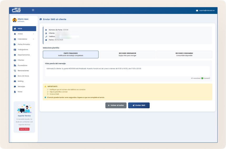Image resolution: width=226 pixels, height=149 pixels.
Task: Click the clock icon for Bono de Horas
Action: (x=15, y=76)
